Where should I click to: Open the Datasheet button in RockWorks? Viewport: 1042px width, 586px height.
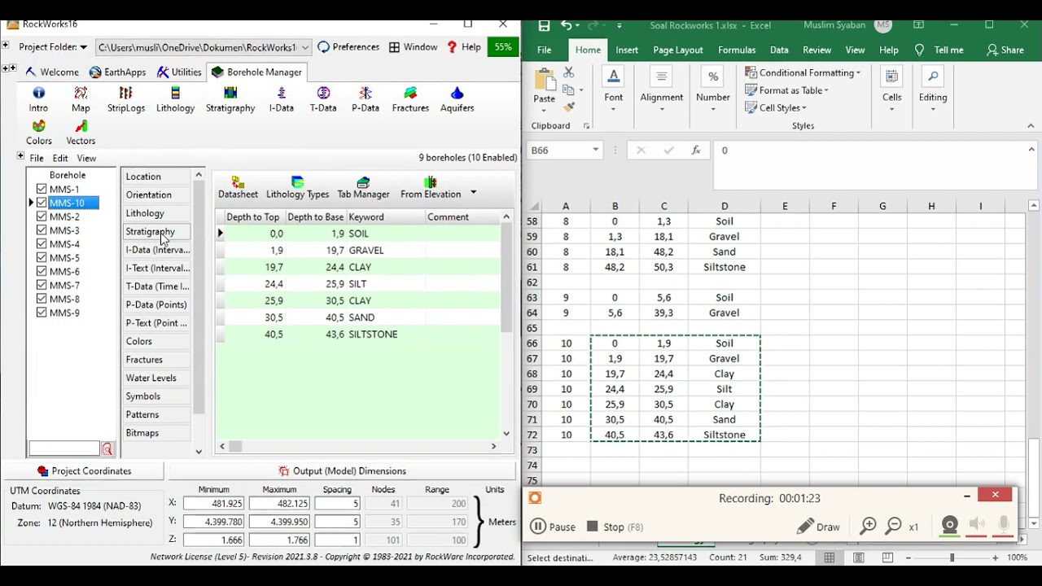pyautogui.click(x=238, y=187)
